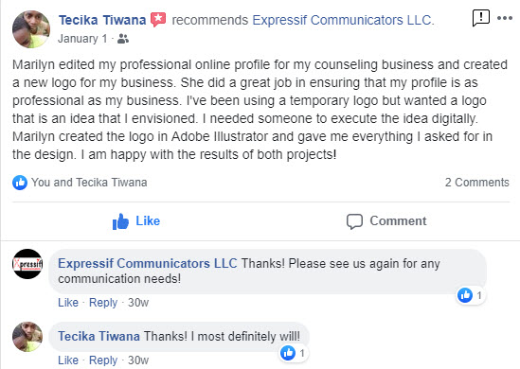
Task: Click the report feedback exclamation icon
Action: coord(480,18)
